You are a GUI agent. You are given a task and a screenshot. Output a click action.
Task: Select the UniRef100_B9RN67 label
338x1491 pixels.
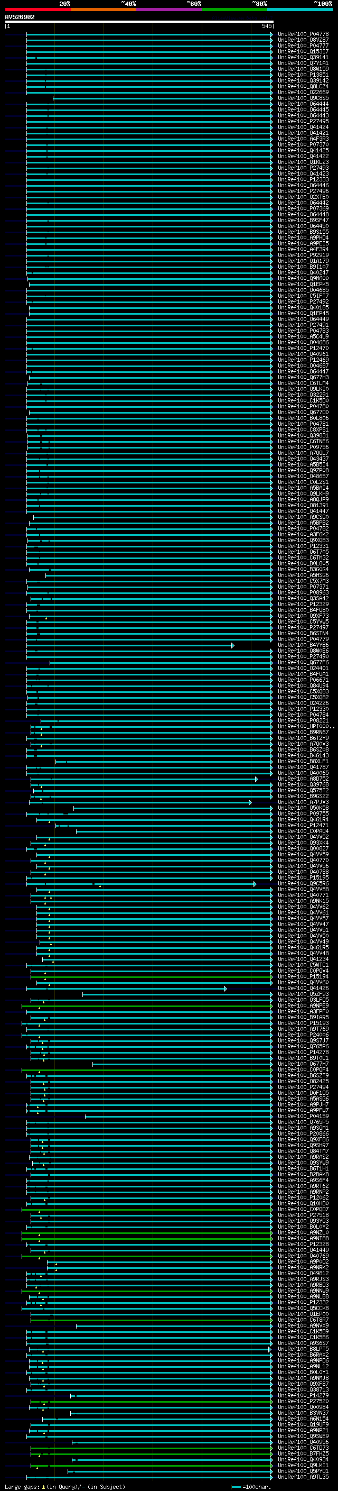[303, 733]
